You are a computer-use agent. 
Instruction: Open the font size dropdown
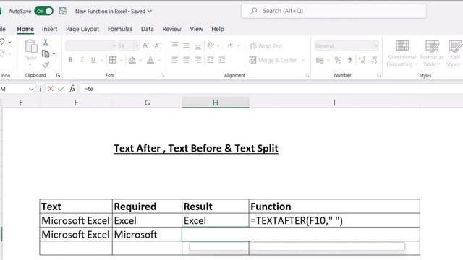[x=136, y=46]
